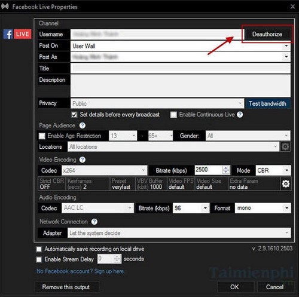The image size is (299, 297).
Task: Open Network Connection help icon
Action: click(x=94, y=222)
